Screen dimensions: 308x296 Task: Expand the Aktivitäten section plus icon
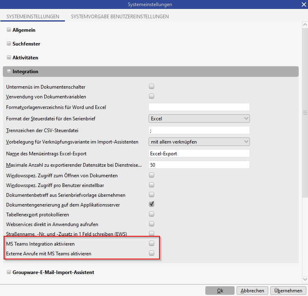[x=9, y=58]
